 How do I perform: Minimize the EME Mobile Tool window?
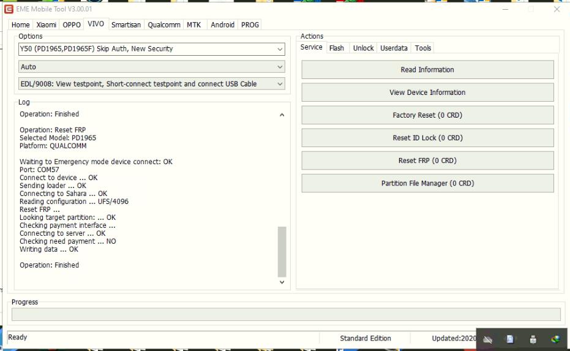click(x=505, y=9)
